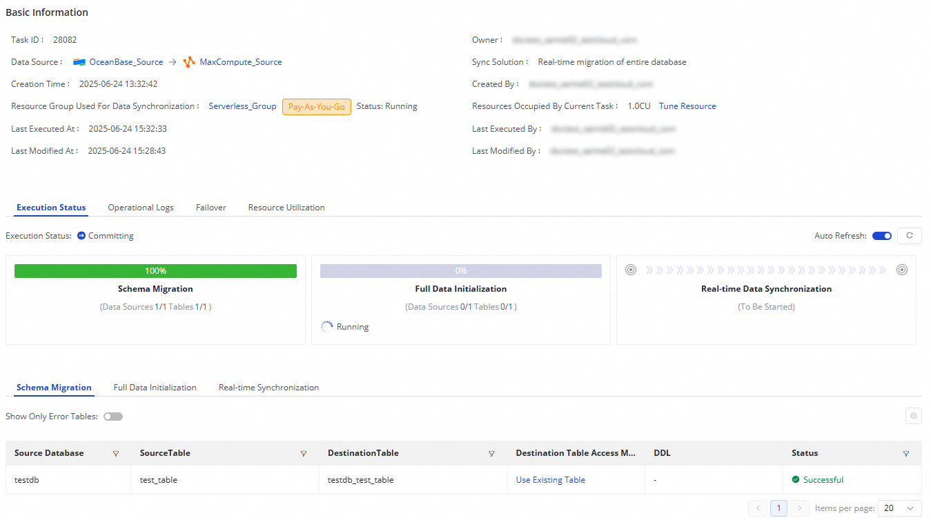Click the Status: Running text

387,106
